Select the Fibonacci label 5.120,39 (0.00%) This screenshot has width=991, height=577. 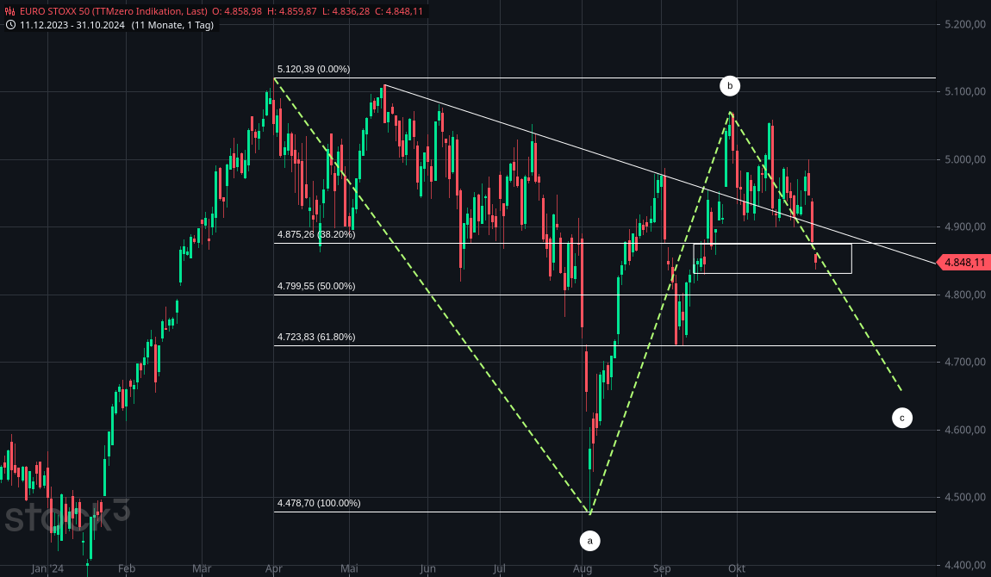(x=314, y=69)
